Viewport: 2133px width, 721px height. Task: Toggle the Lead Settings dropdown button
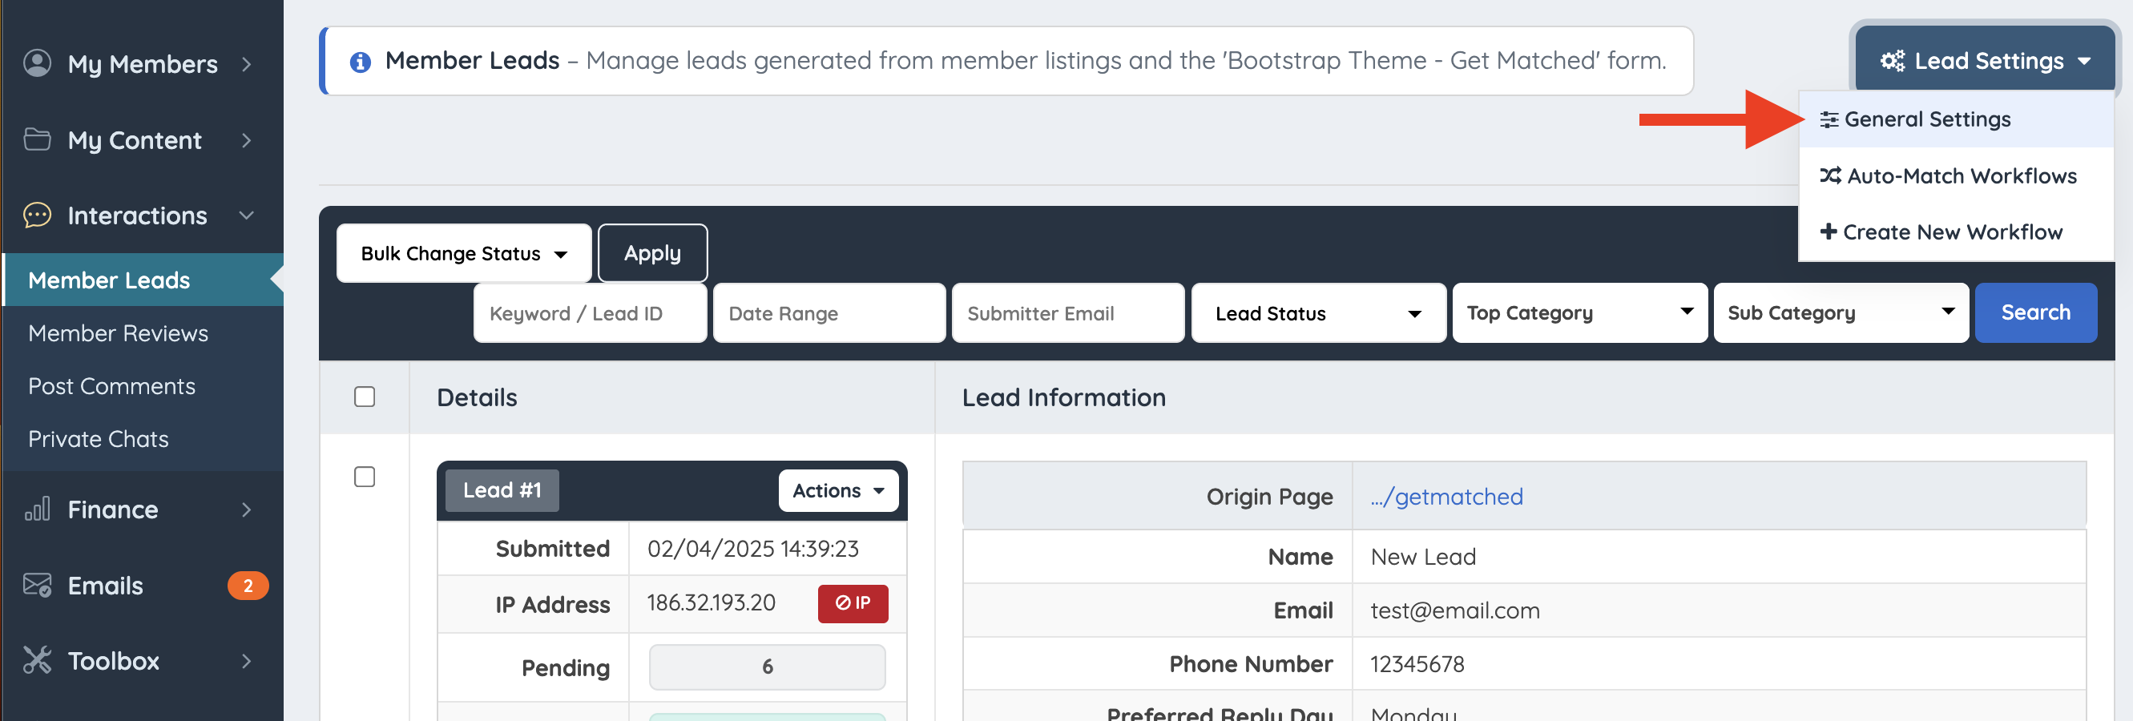1984,60
